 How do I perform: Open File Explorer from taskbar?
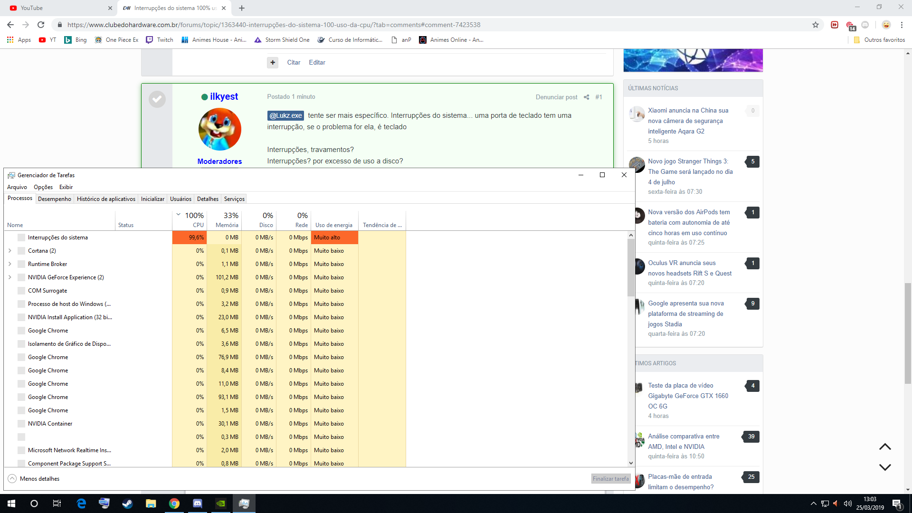pos(151,503)
